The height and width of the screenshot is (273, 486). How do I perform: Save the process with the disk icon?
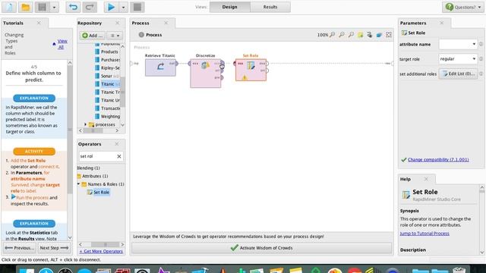43,7
